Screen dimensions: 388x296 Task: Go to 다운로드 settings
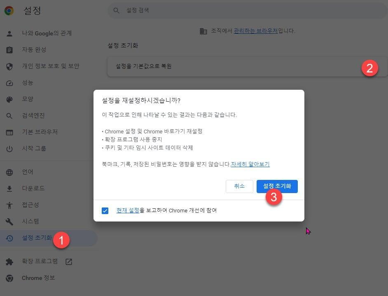click(x=33, y=189)
